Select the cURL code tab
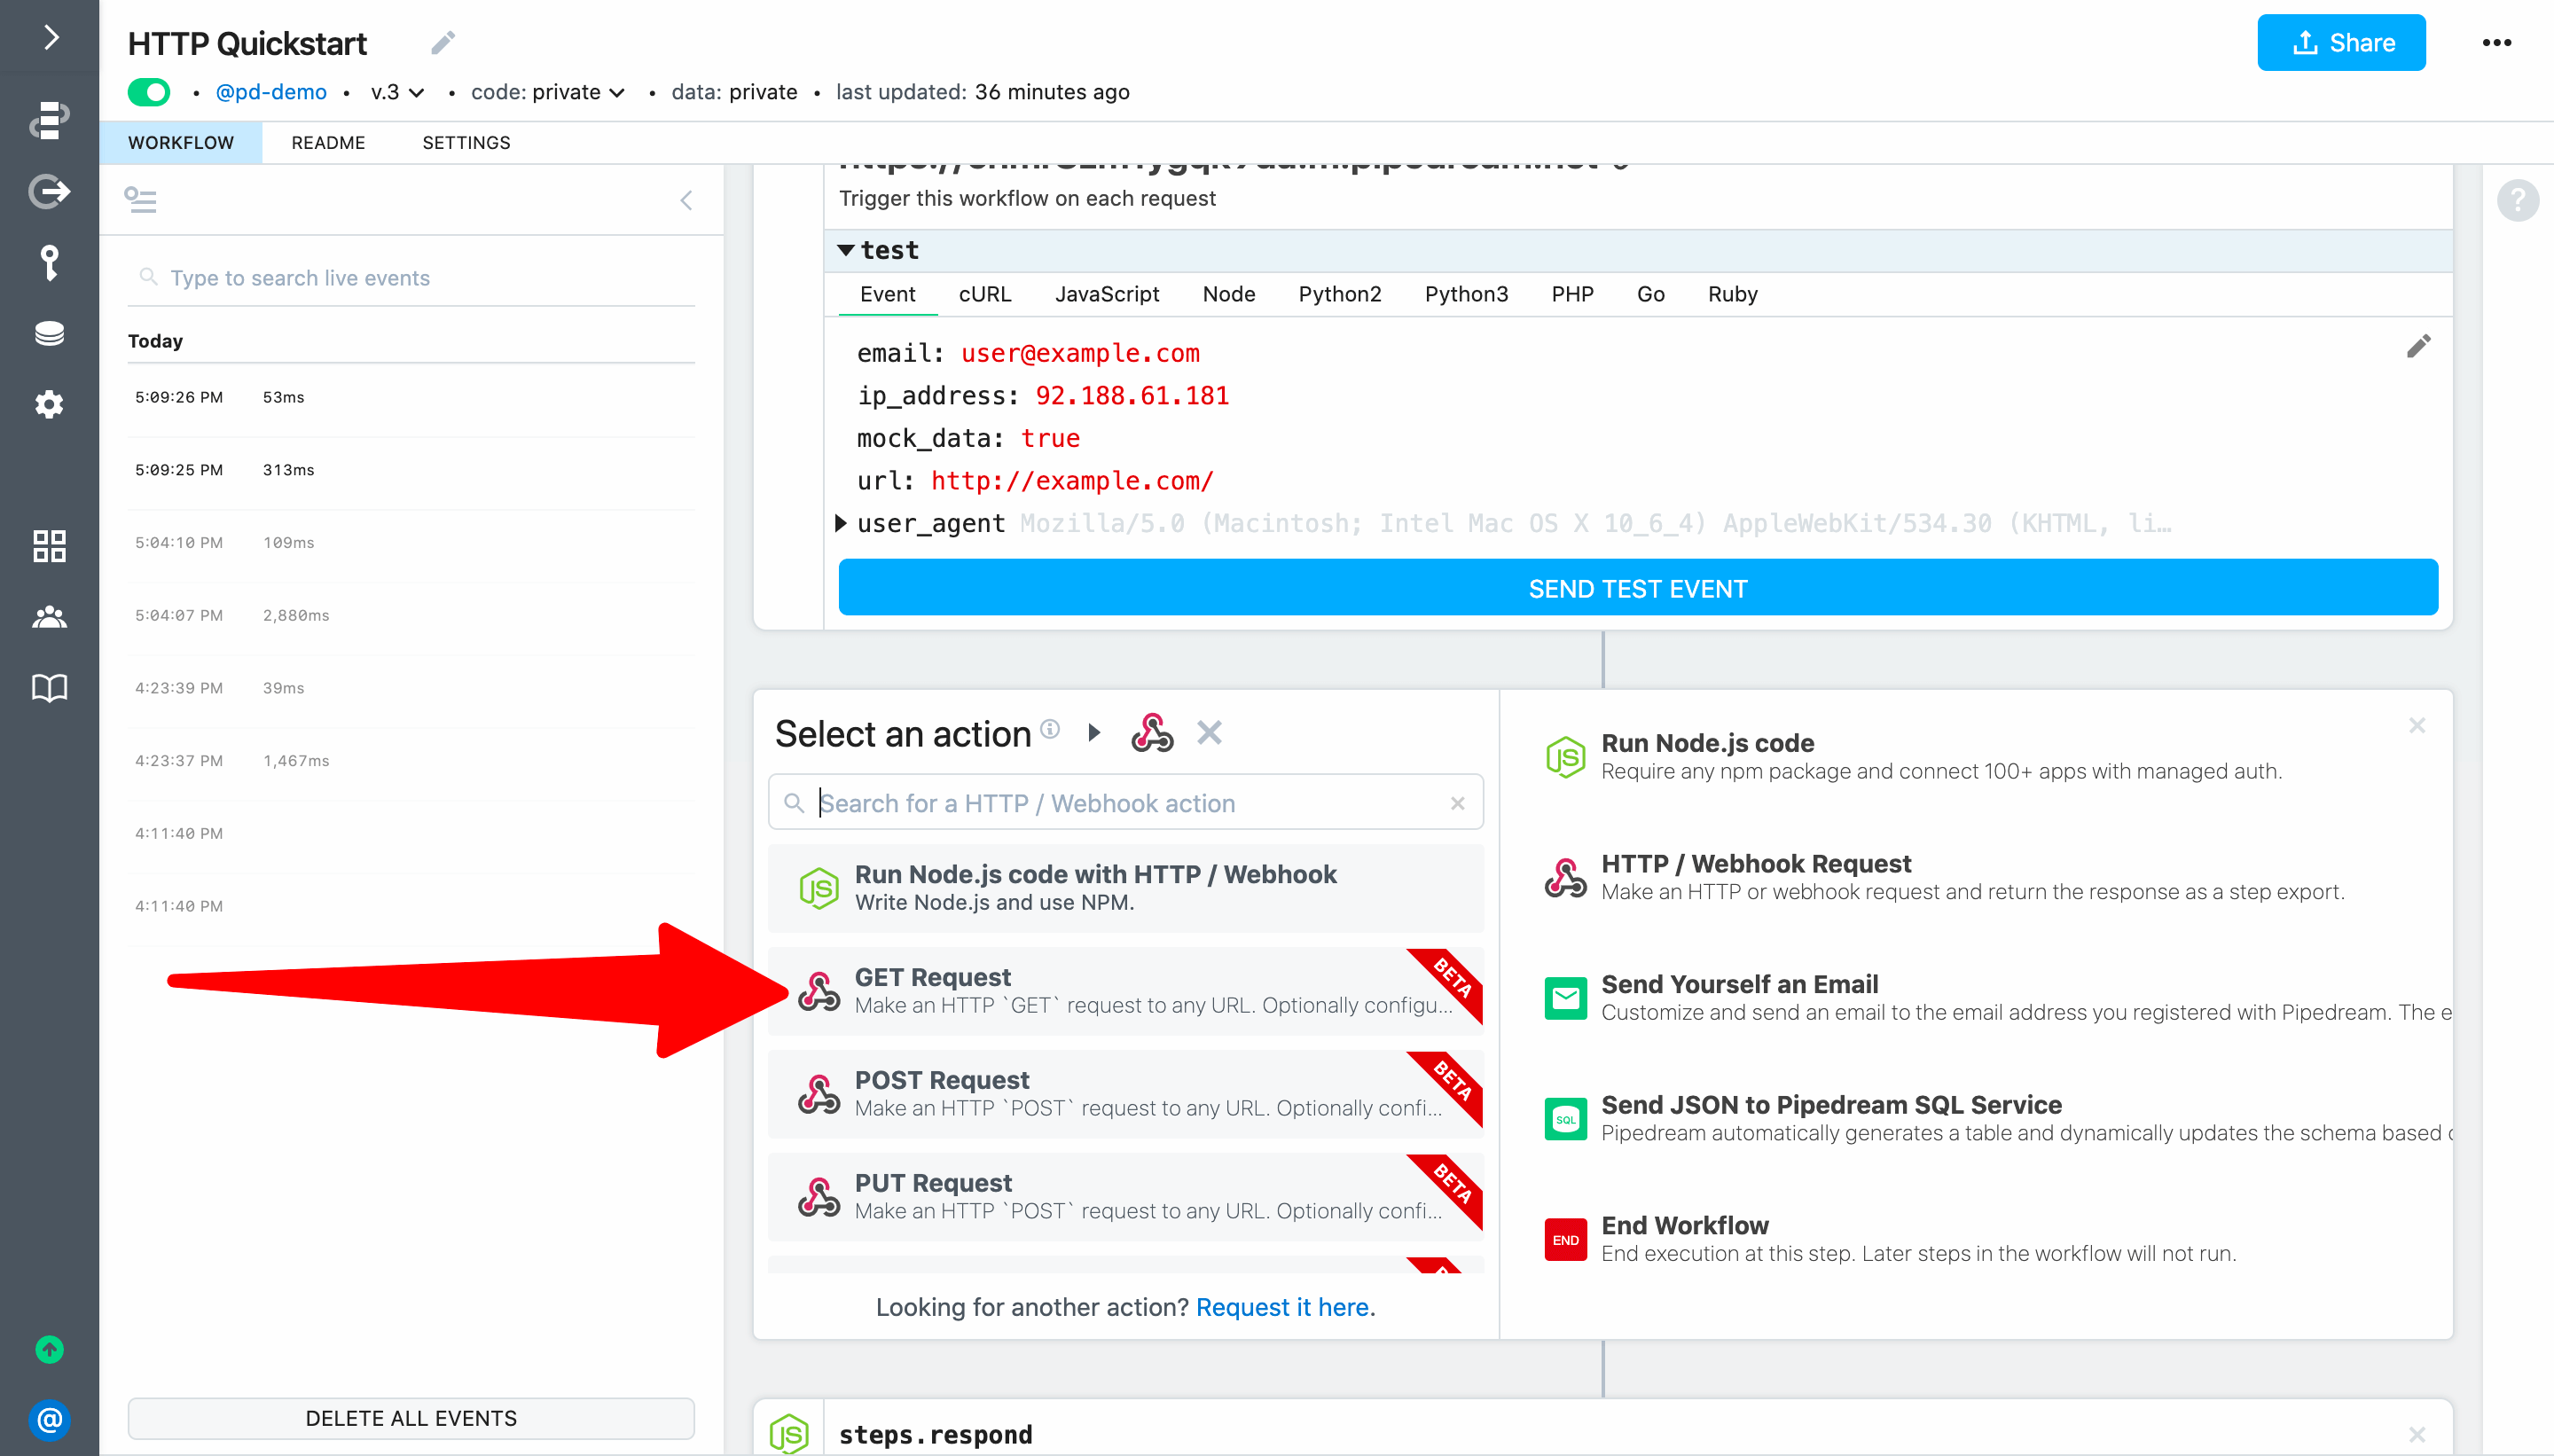This screenshot has height=1456, width=2554. pos(984,294)
